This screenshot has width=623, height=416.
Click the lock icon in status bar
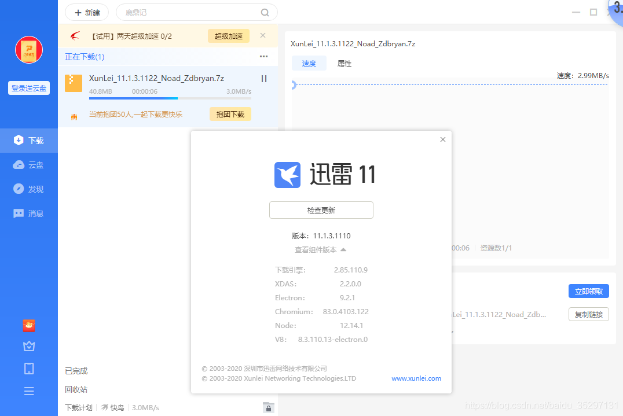coord(269,408)
